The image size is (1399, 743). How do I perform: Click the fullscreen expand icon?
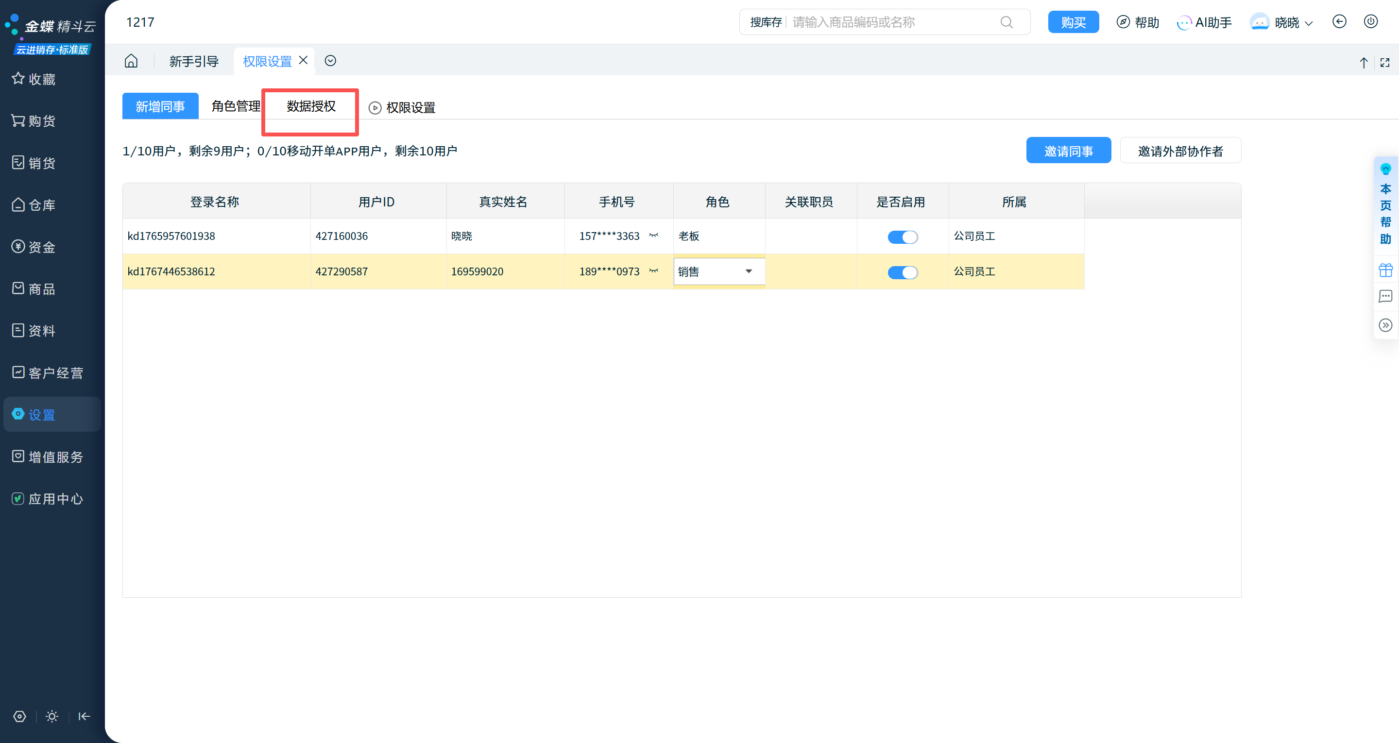1385,63
